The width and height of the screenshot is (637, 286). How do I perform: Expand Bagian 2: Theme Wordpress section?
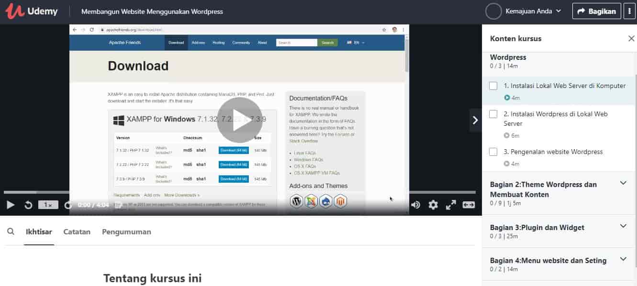coord(623,183)
